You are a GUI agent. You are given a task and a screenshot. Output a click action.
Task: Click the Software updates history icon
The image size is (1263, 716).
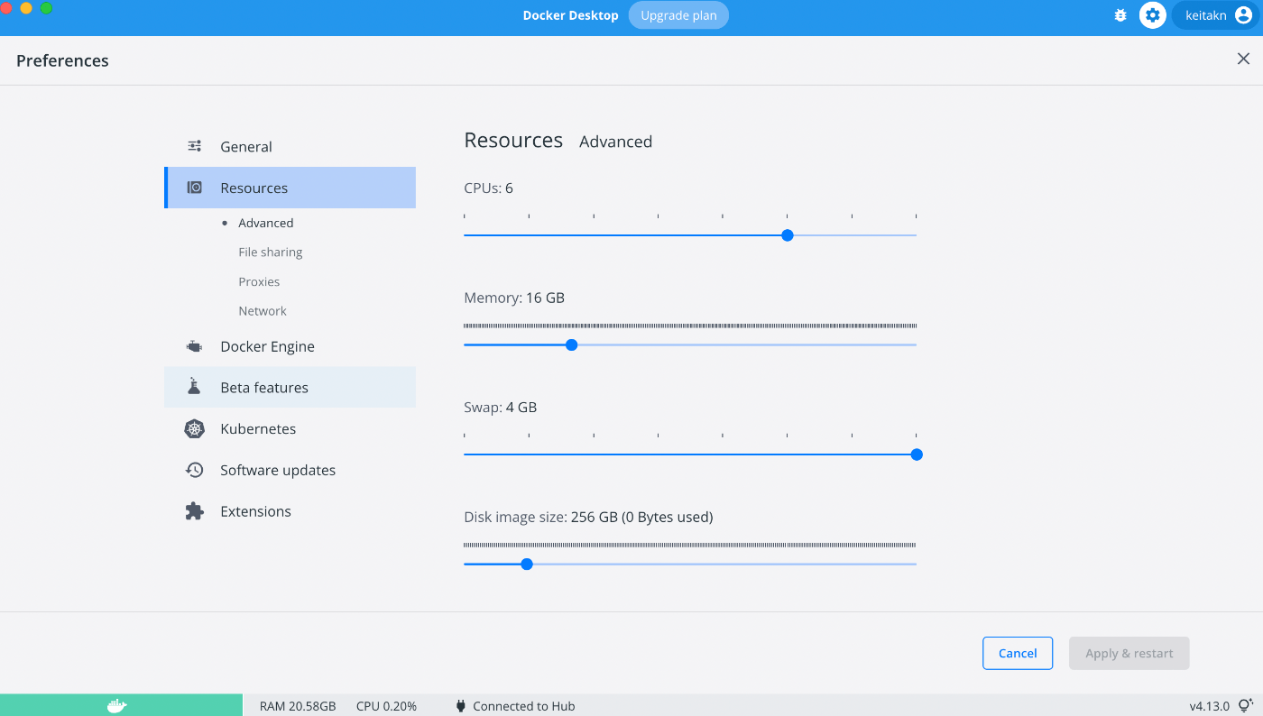pos(194,470)
